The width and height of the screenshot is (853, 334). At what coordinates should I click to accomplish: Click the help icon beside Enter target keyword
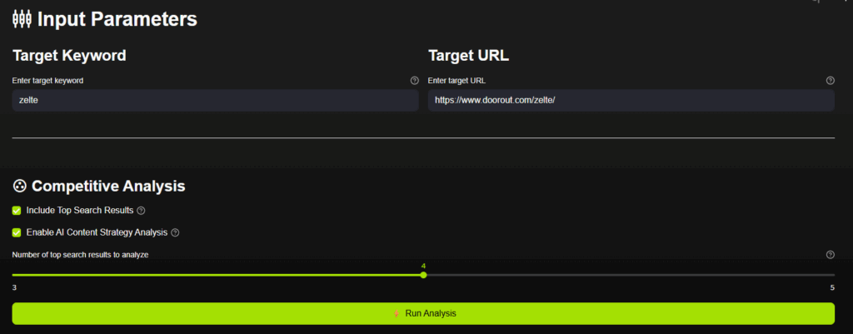tap(415, 81)
